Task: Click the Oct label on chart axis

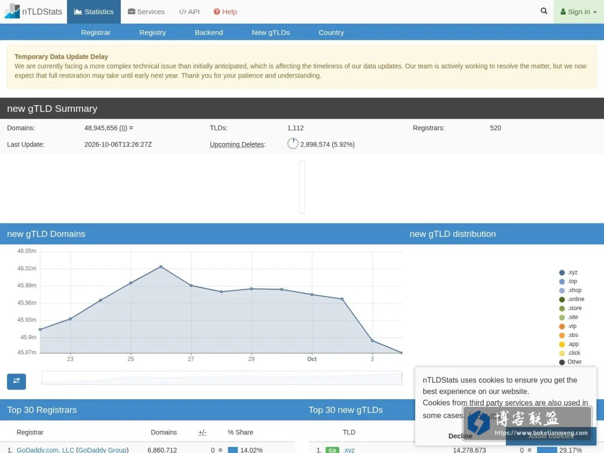Action: (312, 359)
